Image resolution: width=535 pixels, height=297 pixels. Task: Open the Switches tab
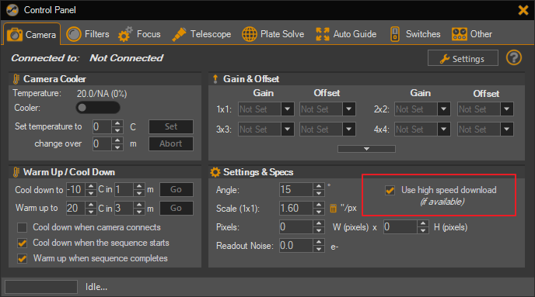click(x=415, y=34)
